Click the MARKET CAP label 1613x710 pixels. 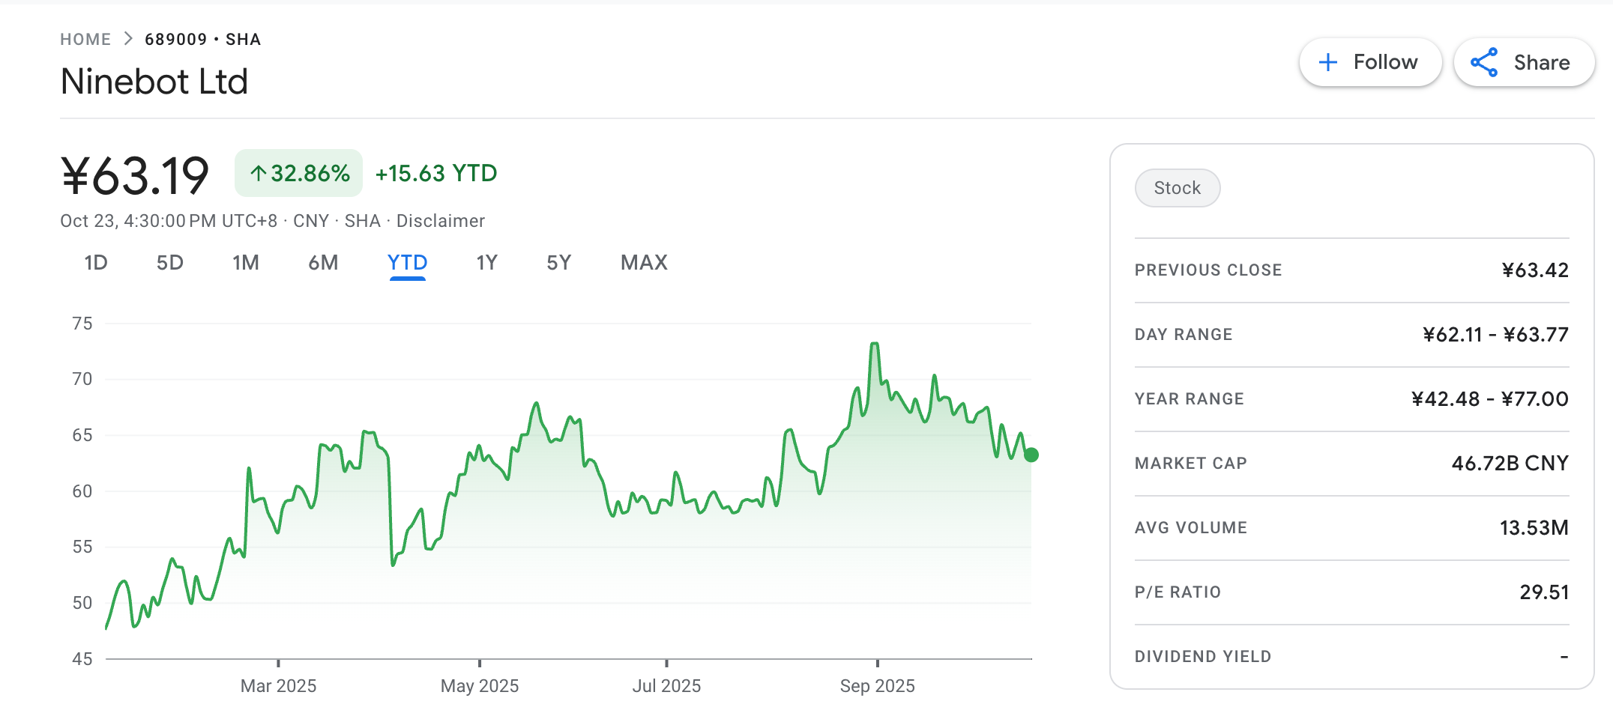1191,464
